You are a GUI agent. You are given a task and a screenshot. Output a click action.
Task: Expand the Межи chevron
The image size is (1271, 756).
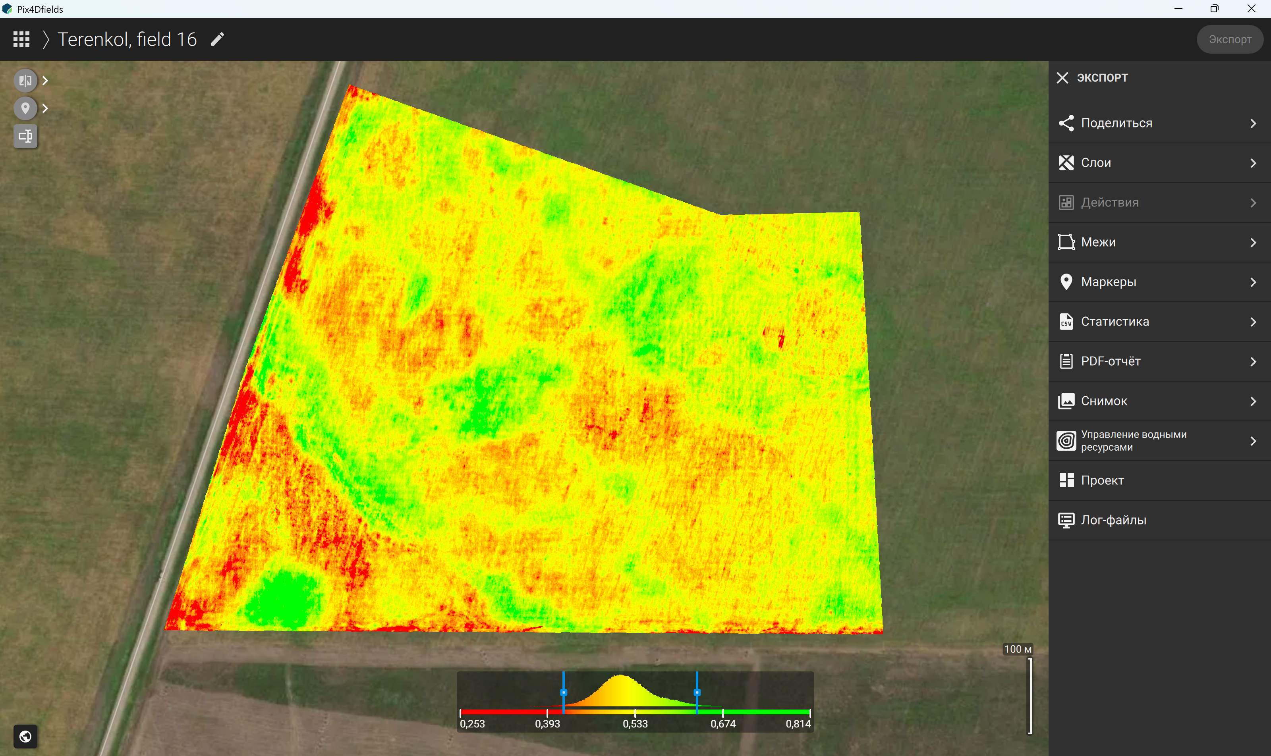(x=1253, y=243)
